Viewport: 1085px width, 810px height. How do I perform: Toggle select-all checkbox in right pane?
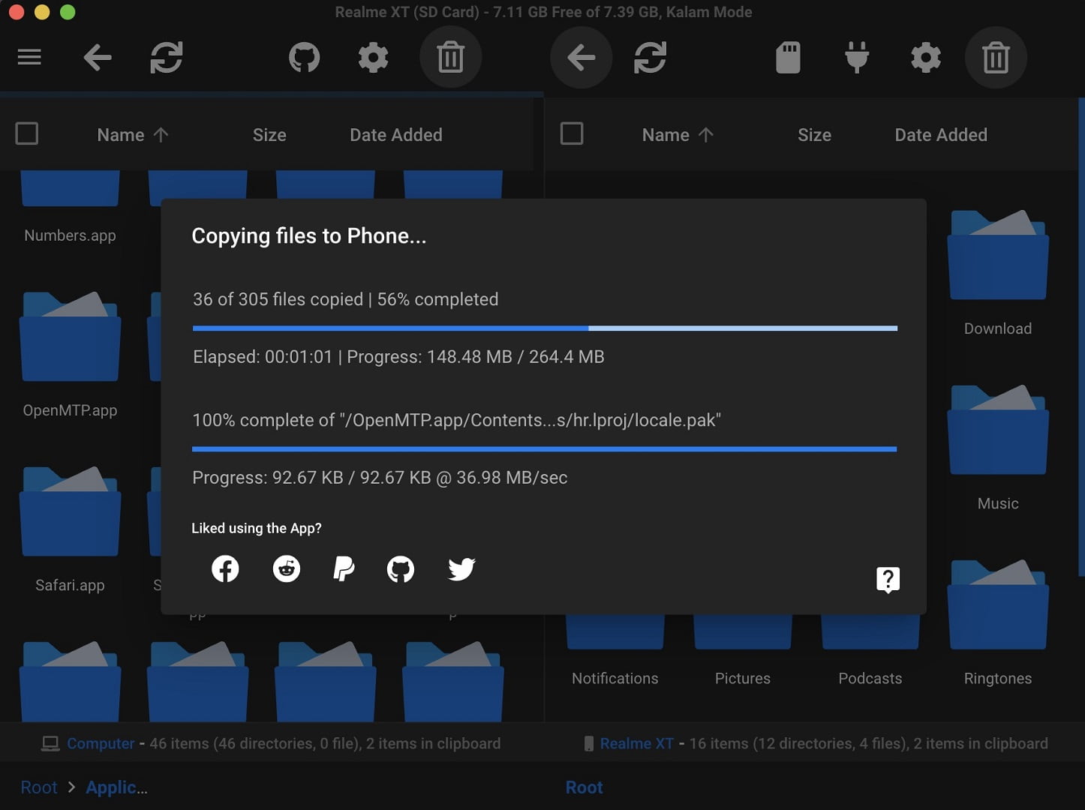point(572,133)
